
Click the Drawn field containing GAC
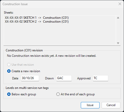point(64,78)
